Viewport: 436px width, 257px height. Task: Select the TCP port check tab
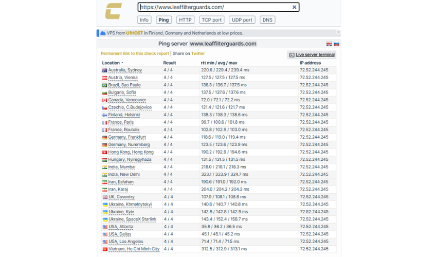(x=212, y=20)
